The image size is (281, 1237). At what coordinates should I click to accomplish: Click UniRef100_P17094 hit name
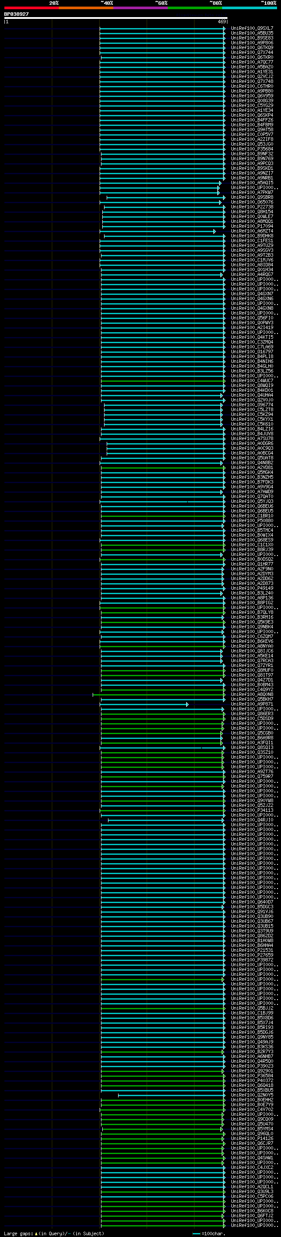252,226
